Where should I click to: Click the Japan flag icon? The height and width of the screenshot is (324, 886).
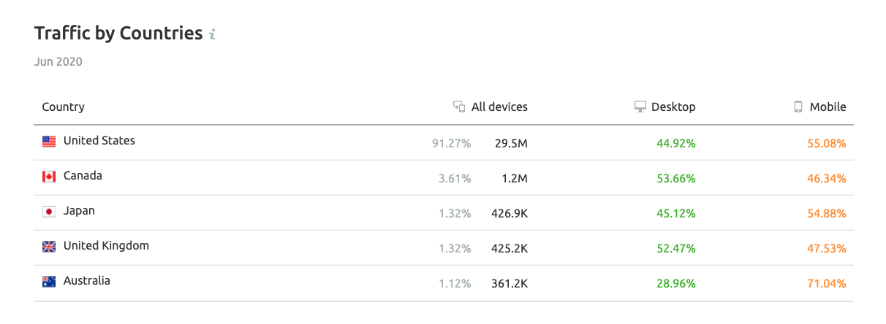(49, 212)
